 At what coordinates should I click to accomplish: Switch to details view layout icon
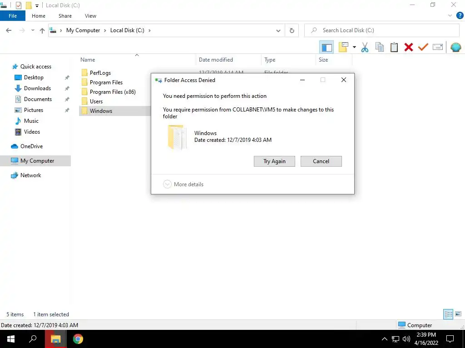(x=448, y=314)
